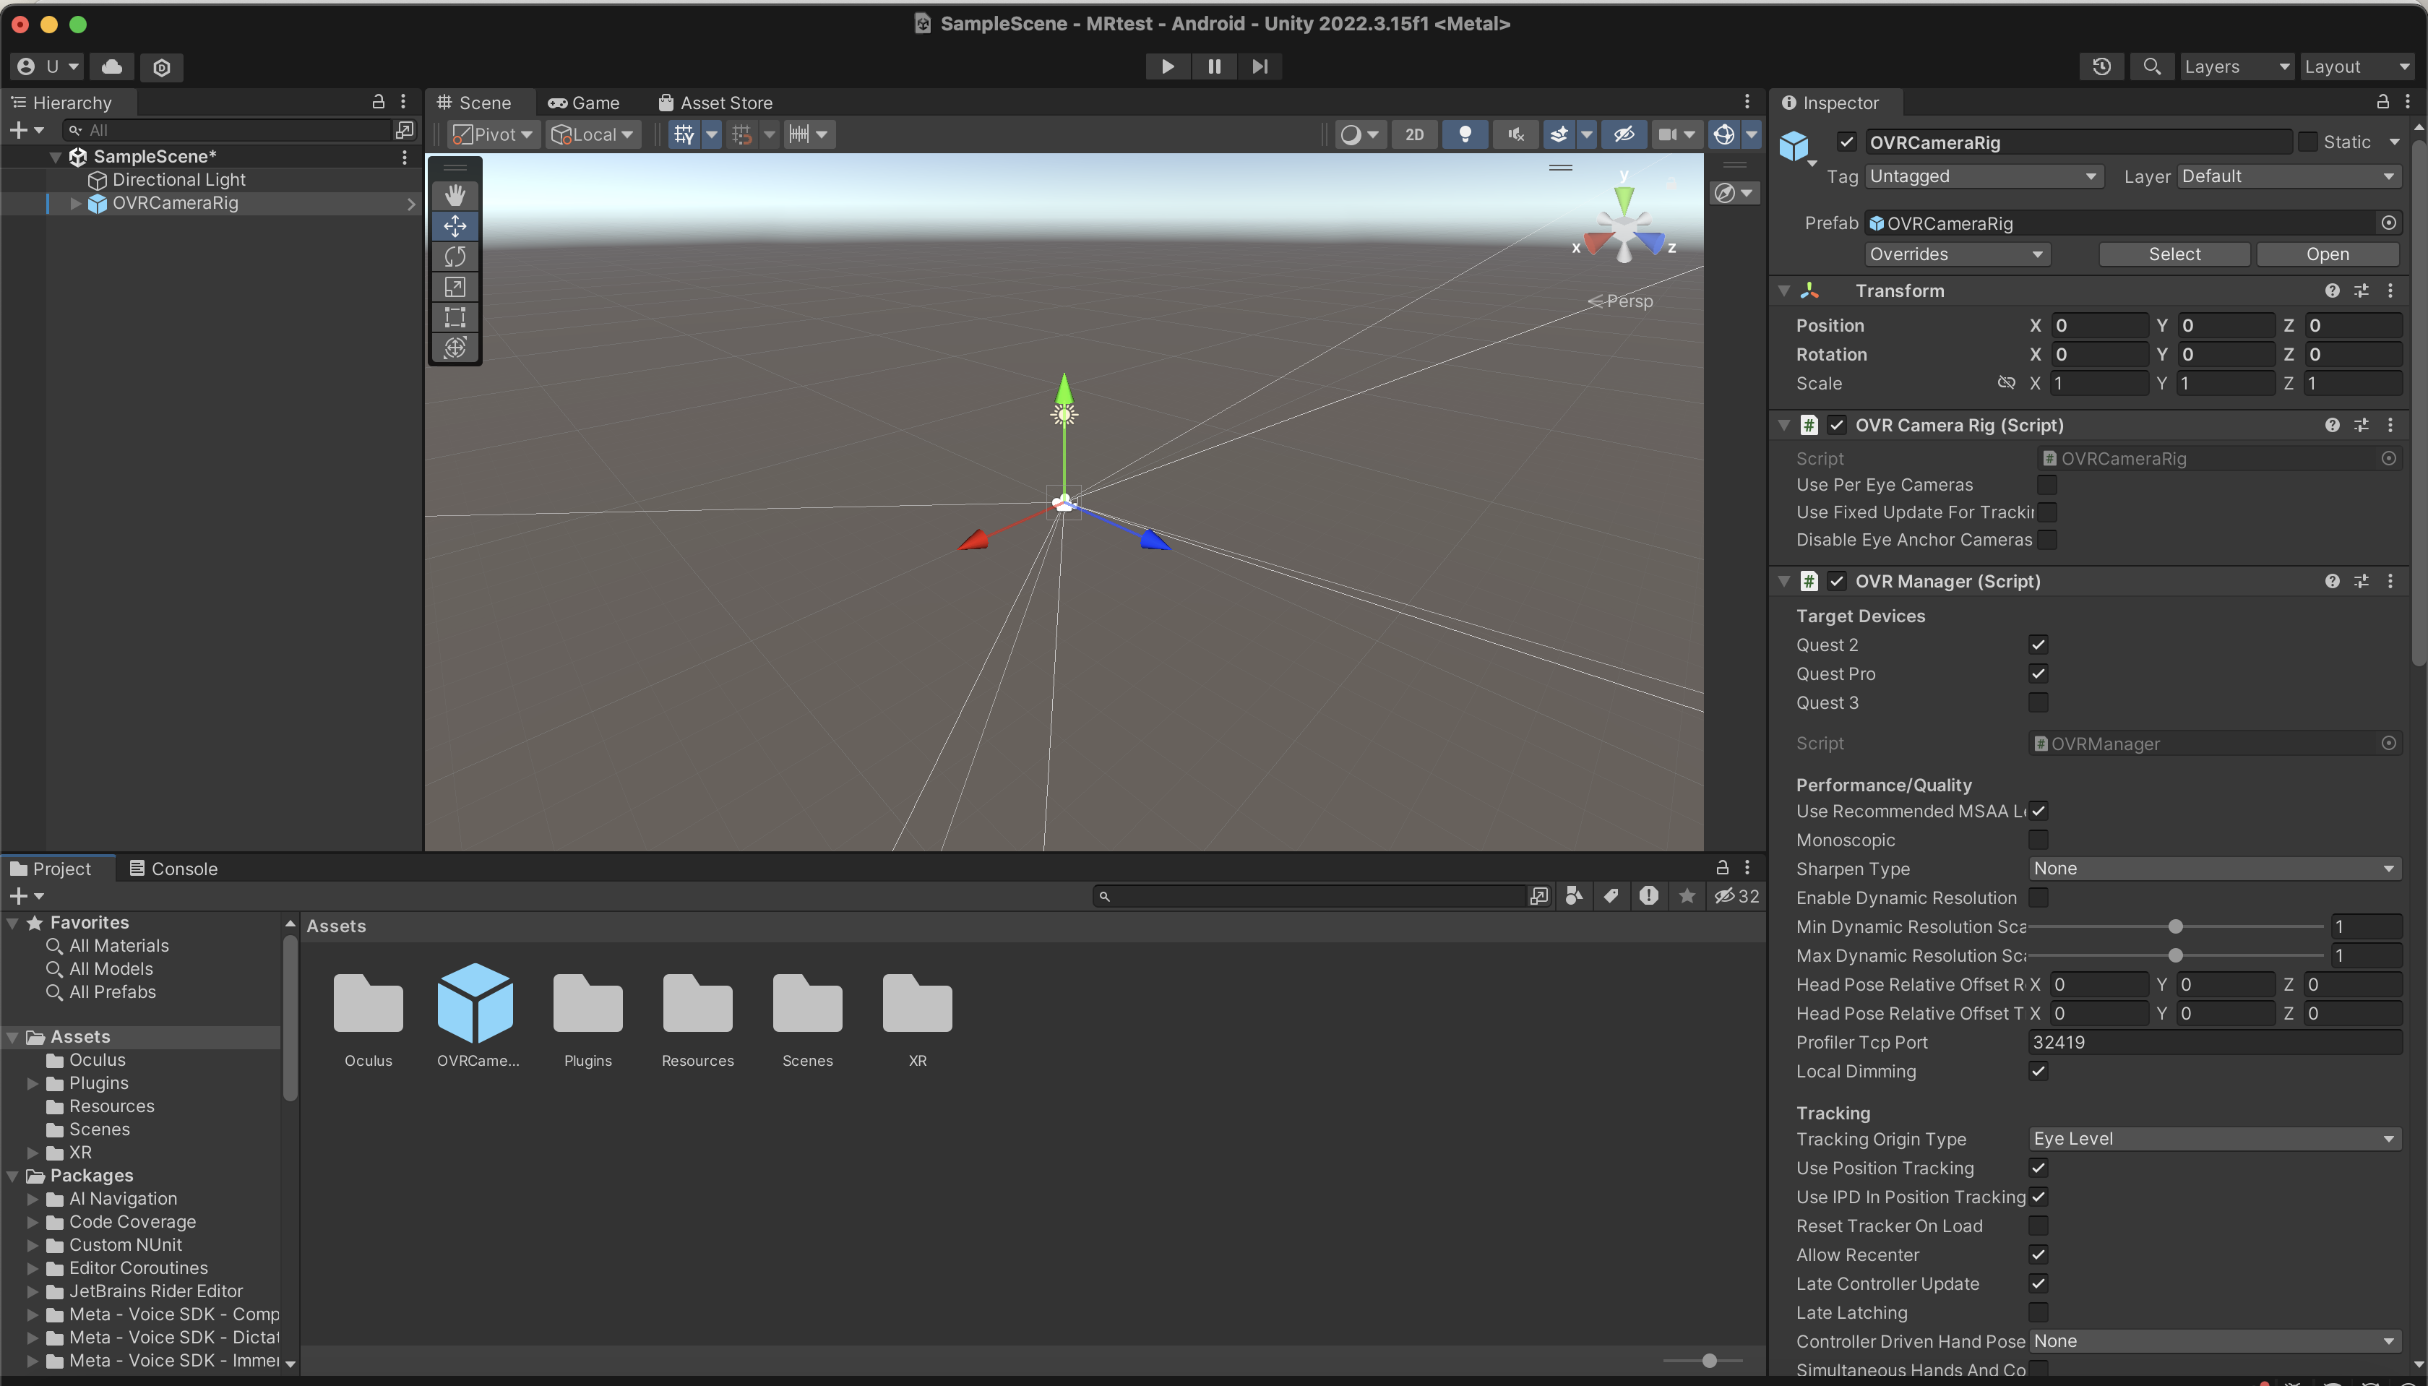Image resolution: width=2428 pixels, height=1386 pixels.
Task: Select the Hand tool in the scene view
Action: click(x=456, y=194)
